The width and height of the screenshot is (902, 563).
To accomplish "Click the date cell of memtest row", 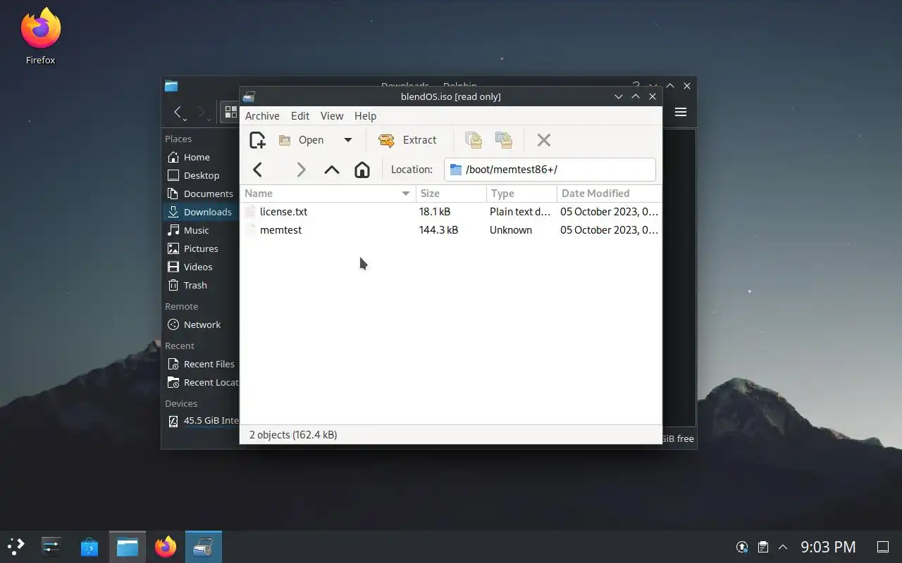I will 609,230.
